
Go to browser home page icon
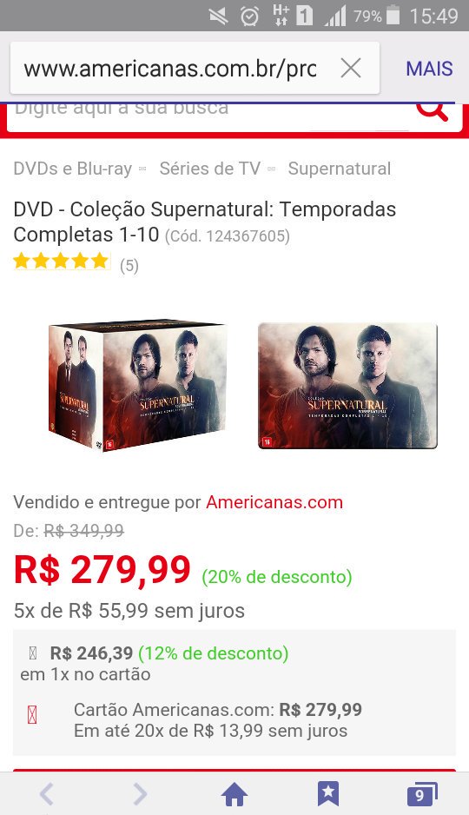click(234, 795)
